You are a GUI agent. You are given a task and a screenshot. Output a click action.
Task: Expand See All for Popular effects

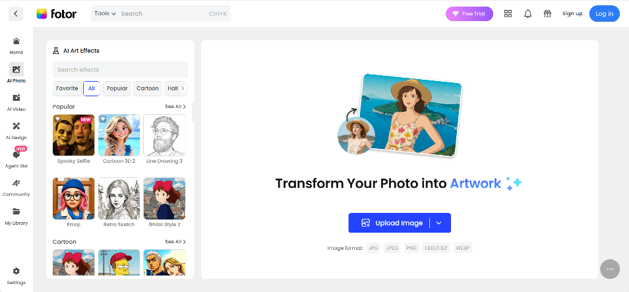(175, 107)
